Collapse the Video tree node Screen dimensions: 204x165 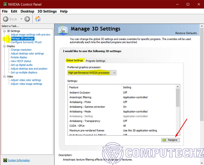click(4, 76)
